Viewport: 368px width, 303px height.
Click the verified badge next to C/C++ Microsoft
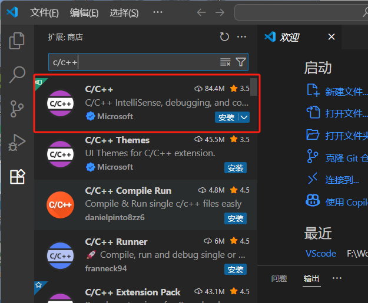tap(90, 116)
